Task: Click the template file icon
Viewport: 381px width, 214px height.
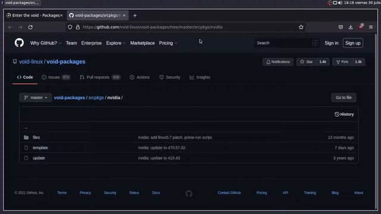Action: (x=26, y=147)
